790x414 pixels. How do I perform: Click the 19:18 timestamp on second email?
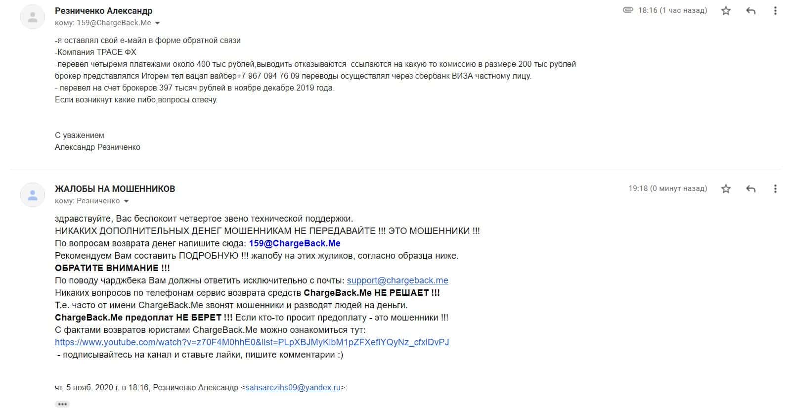tap(668, 188)
